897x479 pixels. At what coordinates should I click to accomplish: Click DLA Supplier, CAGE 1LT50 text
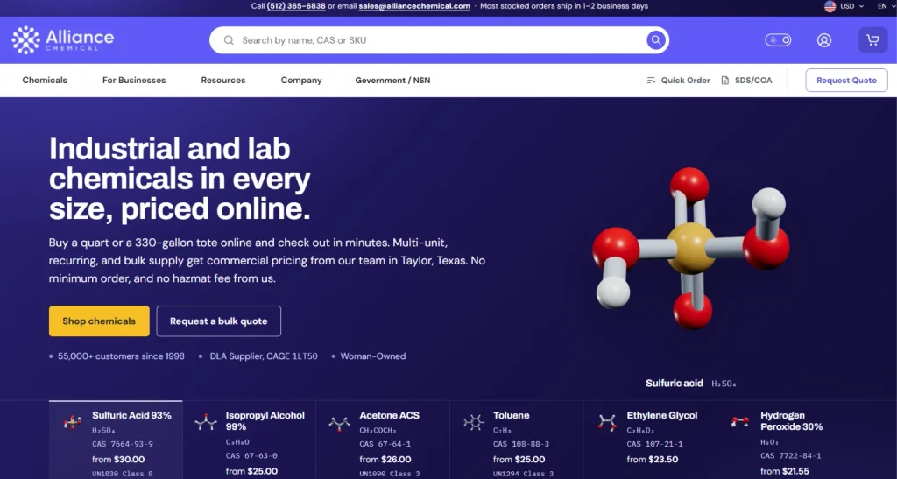click(264, 356)
